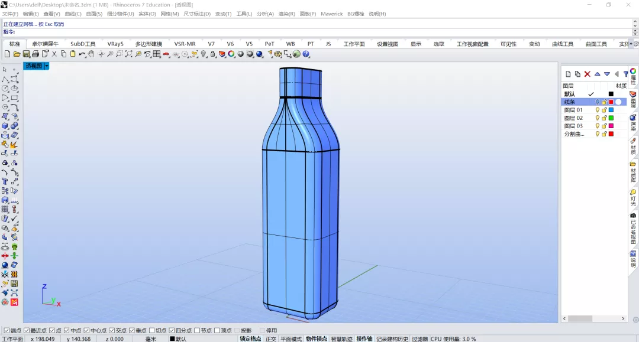Click 记录建构历史 in the status bar
639x342 pixels.
(x=392, y=338)
